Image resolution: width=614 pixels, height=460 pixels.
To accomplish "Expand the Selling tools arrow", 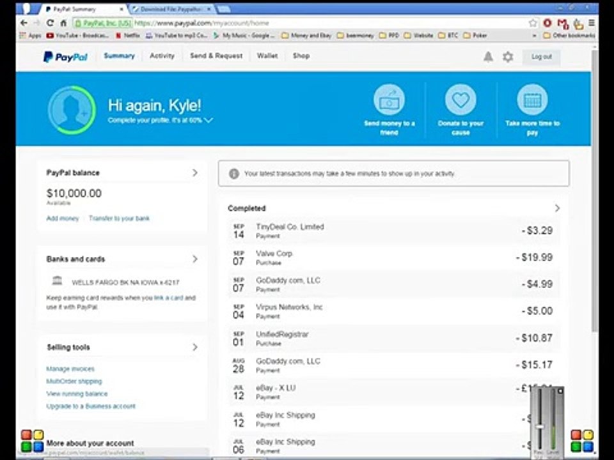I will pyautogui.click(x=195, y=347).
